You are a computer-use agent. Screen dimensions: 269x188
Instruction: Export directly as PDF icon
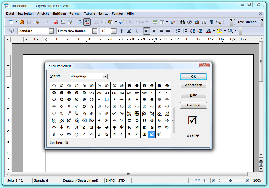pyautogui.click(x=56, y=22)
